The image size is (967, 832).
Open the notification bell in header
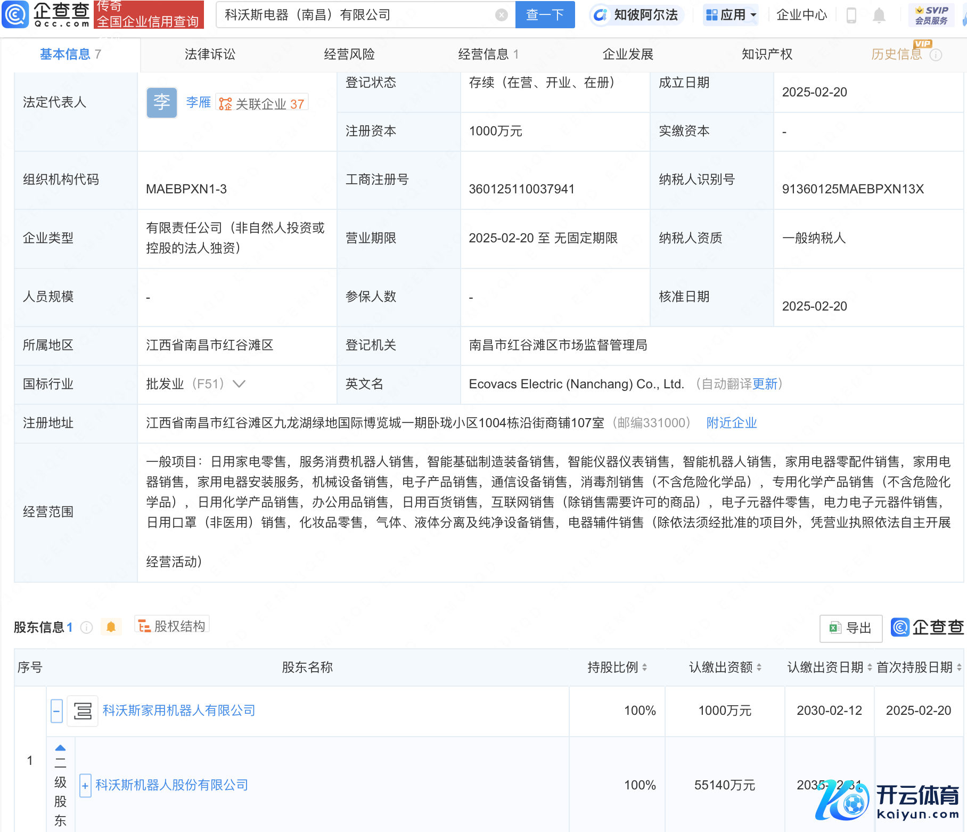pyautogui.click(x=879, y=15)
